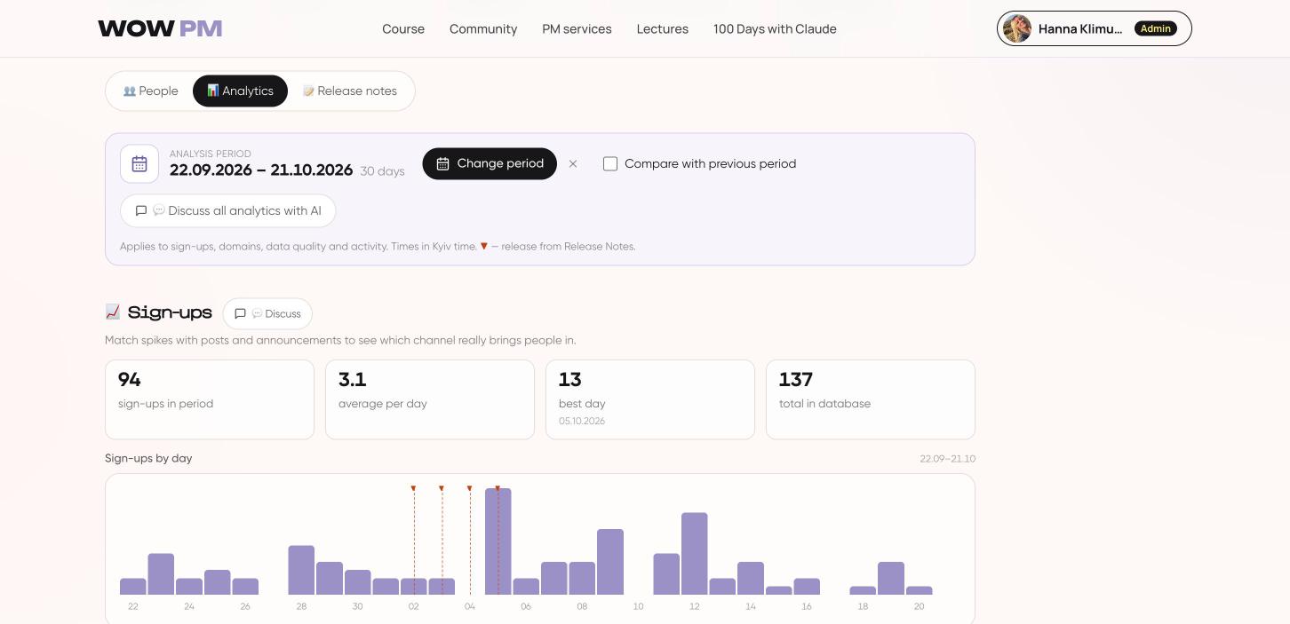1290x624 pixels.
Task: Select the Analytics tab
Action: pos(240,91)
